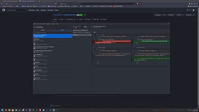Open the Help menu in GitHub Desktop

click(57, 24)
